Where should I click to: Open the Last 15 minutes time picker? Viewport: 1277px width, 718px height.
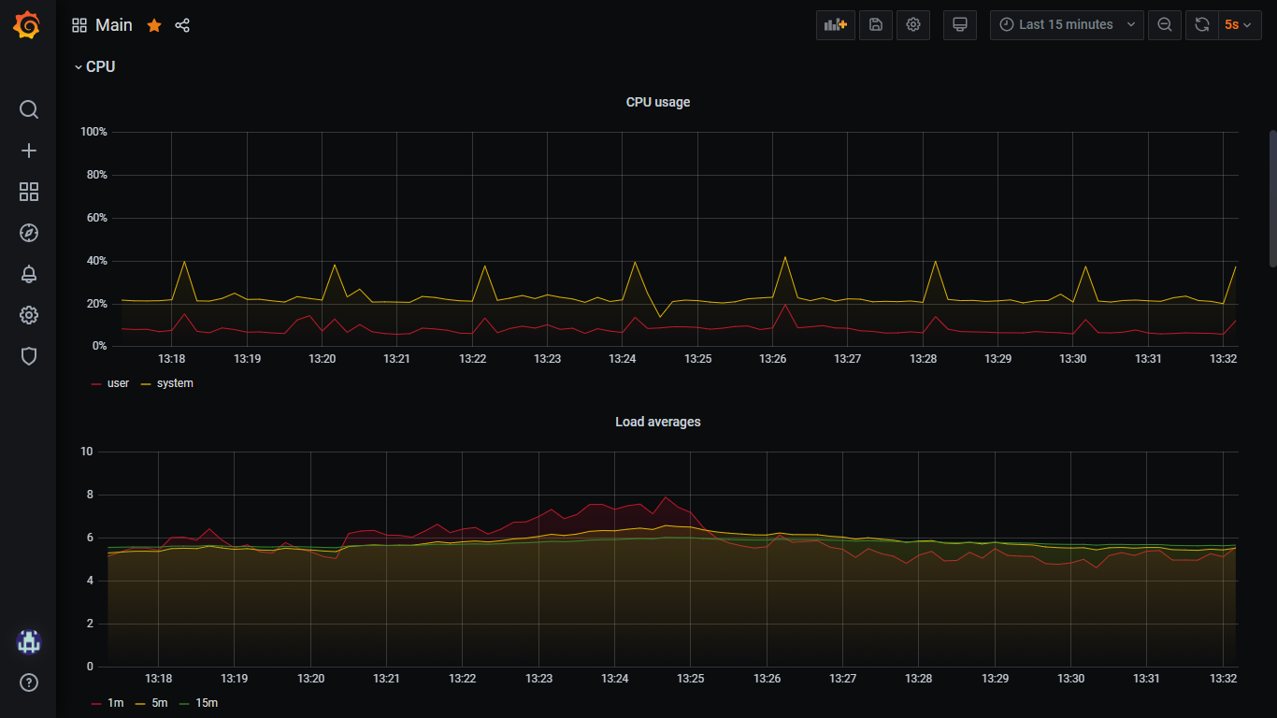click(x=1067, y=25)
